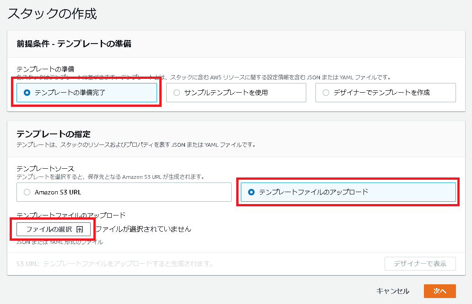
Task: Click the orange 次へ button
Action: tap(440, 291)
